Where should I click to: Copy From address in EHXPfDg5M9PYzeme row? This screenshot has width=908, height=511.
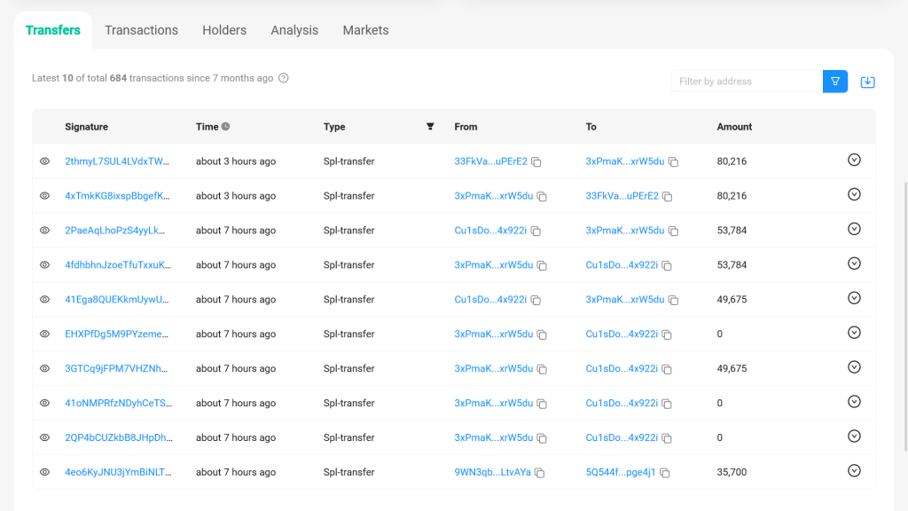(x=542, y=334)
